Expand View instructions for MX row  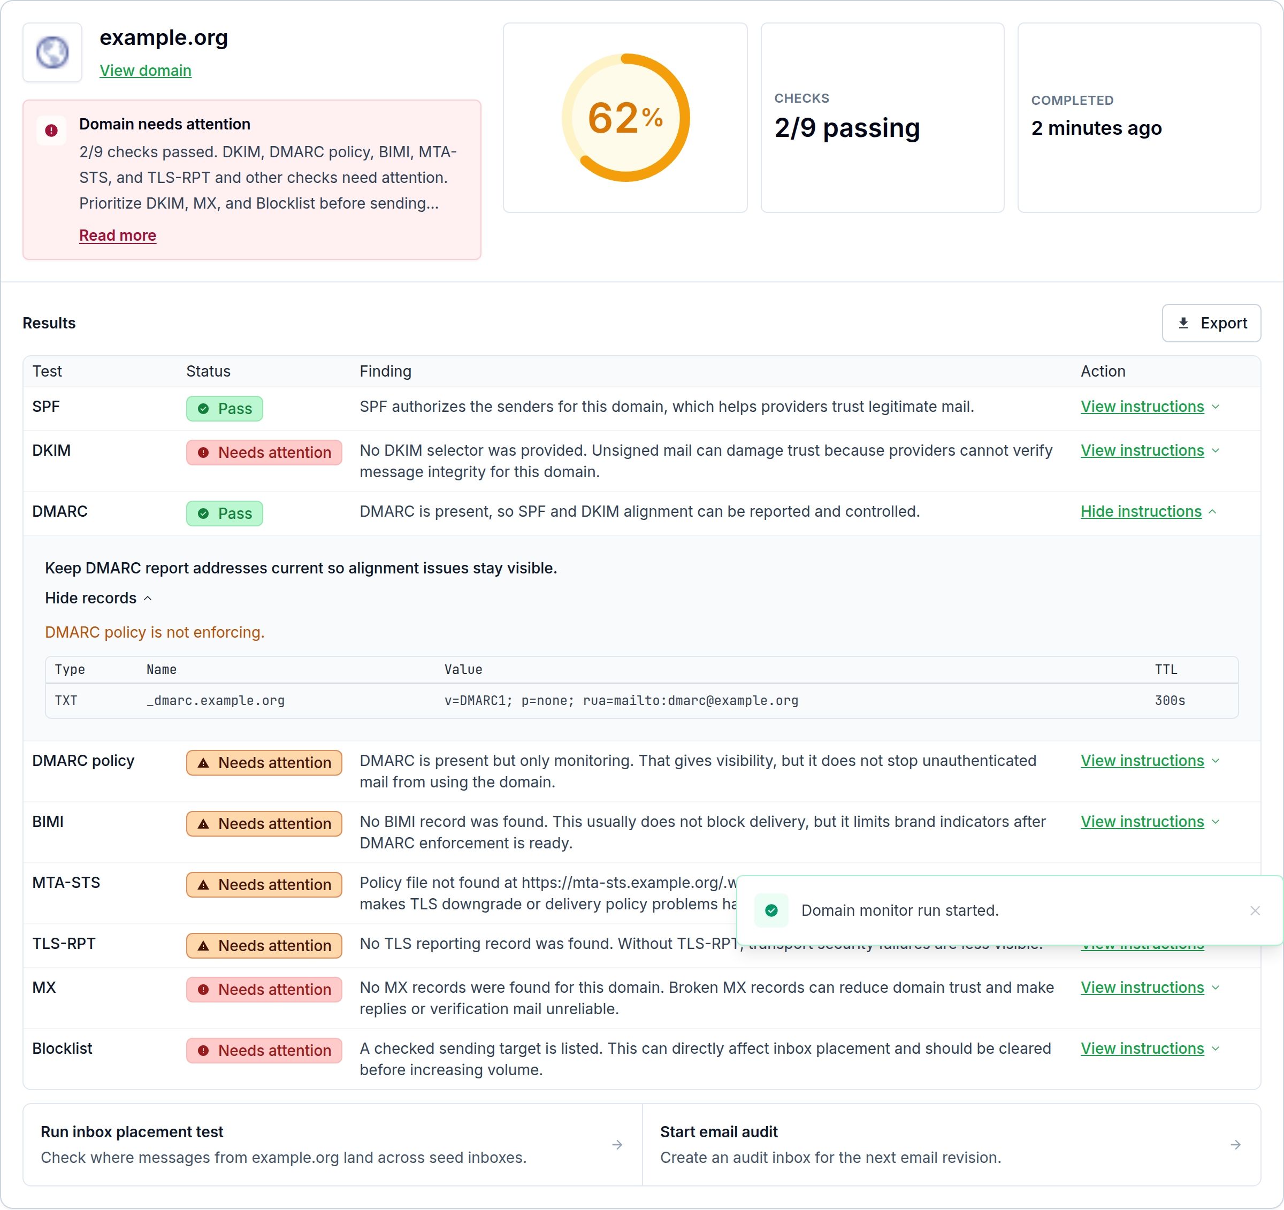1150,988
